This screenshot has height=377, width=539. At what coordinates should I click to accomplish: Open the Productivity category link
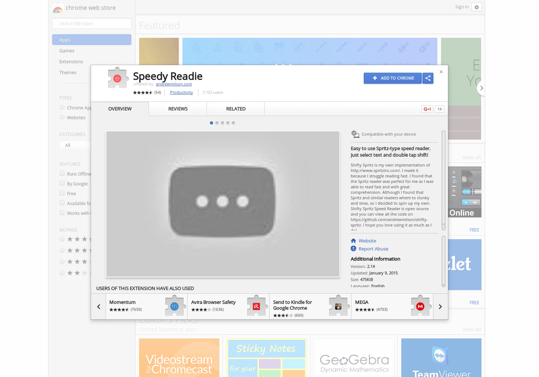(x=181, y=92)
